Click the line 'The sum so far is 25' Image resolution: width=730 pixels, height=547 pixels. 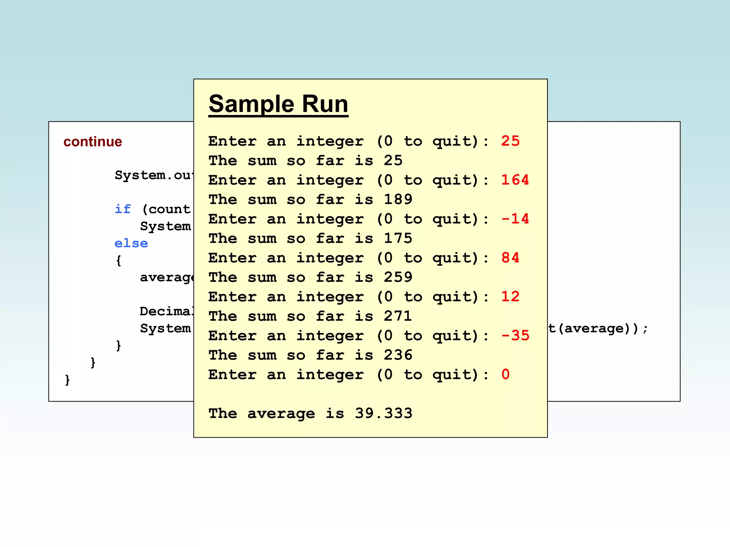click(x=305, y=161)
